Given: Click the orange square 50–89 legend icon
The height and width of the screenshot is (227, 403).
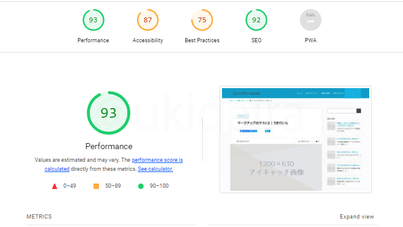Looking at the screenshot, I should pyautogui.click(x=96, y=186).
